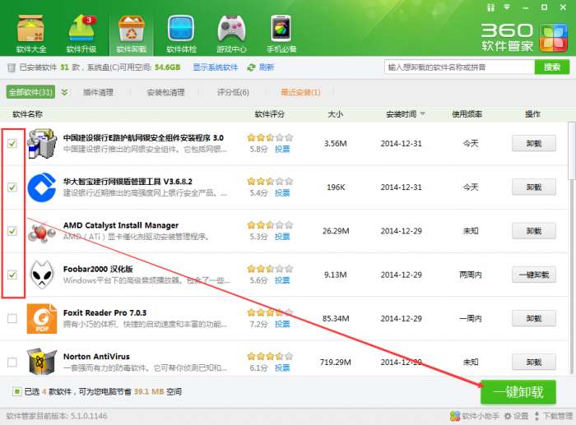Open the 软件升级 upgrade icon
Image resolution: width=576 pixels, height=425 pixels.
pyautogui.click(x=81, y=35)
